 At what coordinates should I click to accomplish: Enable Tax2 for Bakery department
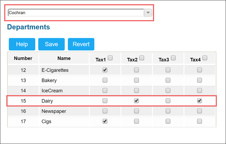coord(136,80)
